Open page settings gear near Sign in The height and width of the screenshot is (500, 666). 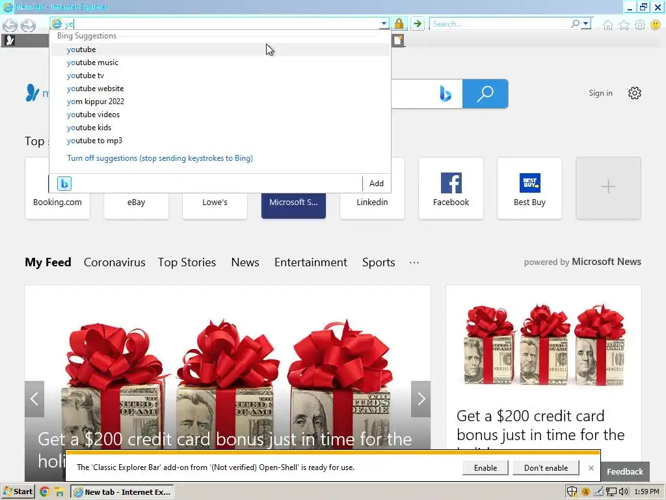point(635,93)
